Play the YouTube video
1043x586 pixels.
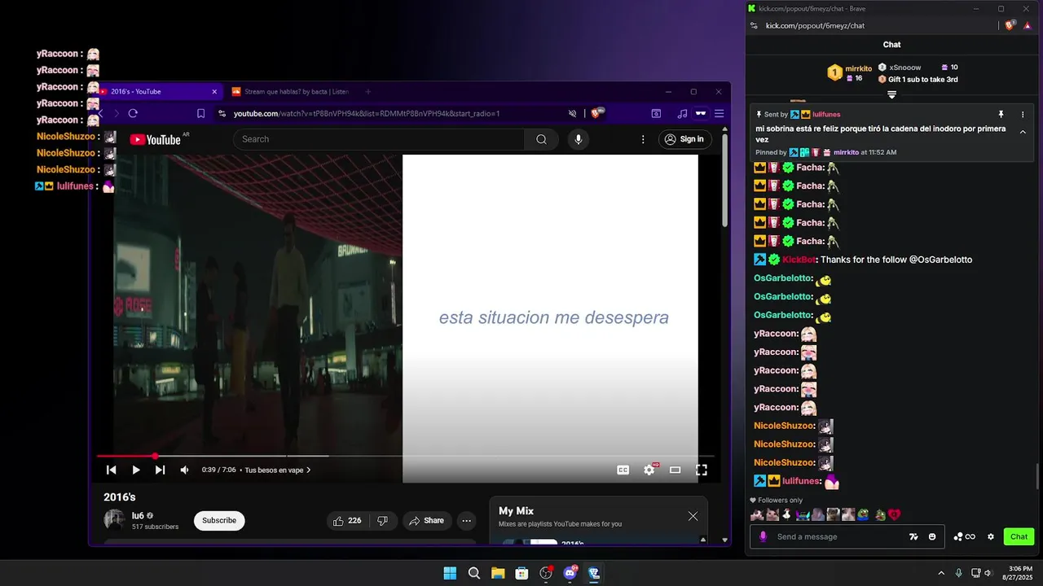pyautogui.click(x=136, y=470)
